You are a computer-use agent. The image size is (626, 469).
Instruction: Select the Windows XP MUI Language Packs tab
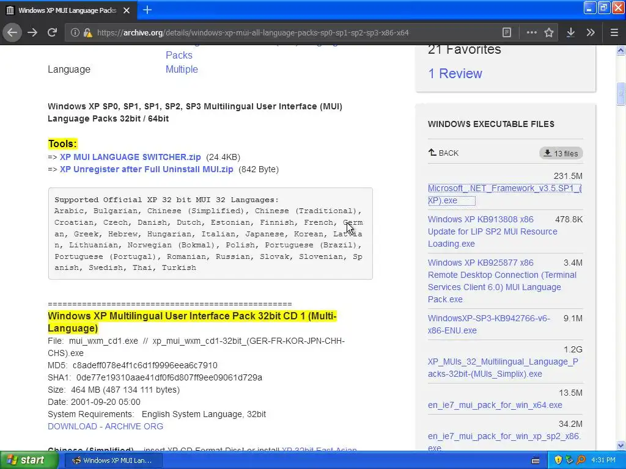[68, 10]
